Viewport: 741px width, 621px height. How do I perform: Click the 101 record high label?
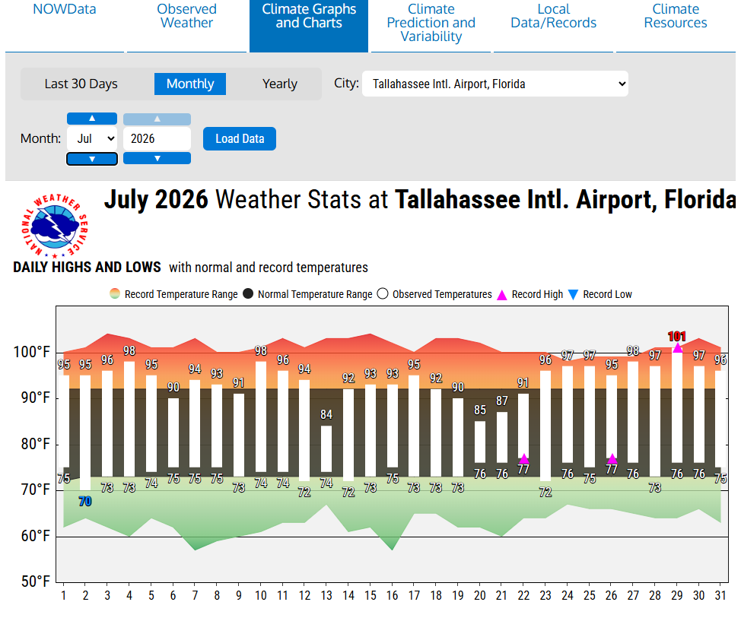(x=677, y=336)
